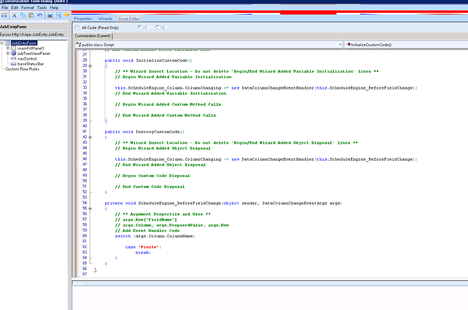Open the Format menu

(x=28, y=7)
